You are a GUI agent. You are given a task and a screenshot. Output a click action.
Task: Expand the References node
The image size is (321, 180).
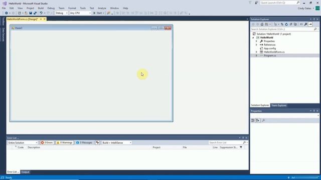(x=256, y=44)
